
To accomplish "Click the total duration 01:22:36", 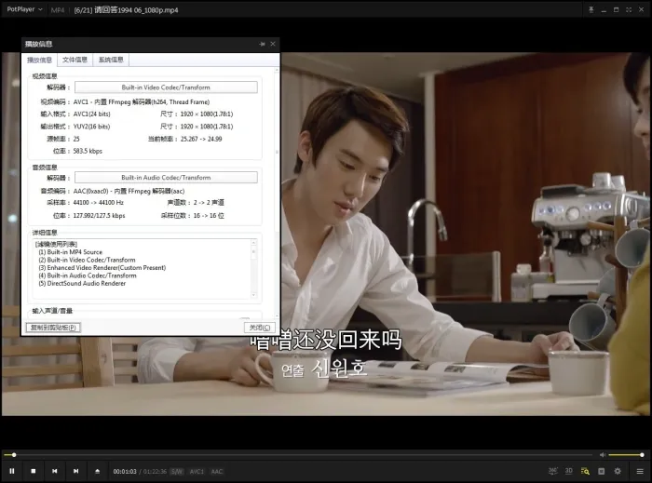I will coord(155,472).
